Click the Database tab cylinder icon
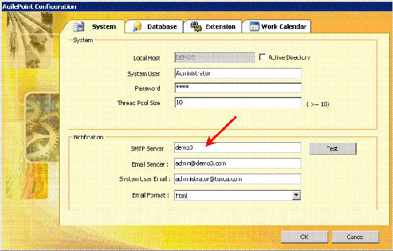 tap(137, 26)
